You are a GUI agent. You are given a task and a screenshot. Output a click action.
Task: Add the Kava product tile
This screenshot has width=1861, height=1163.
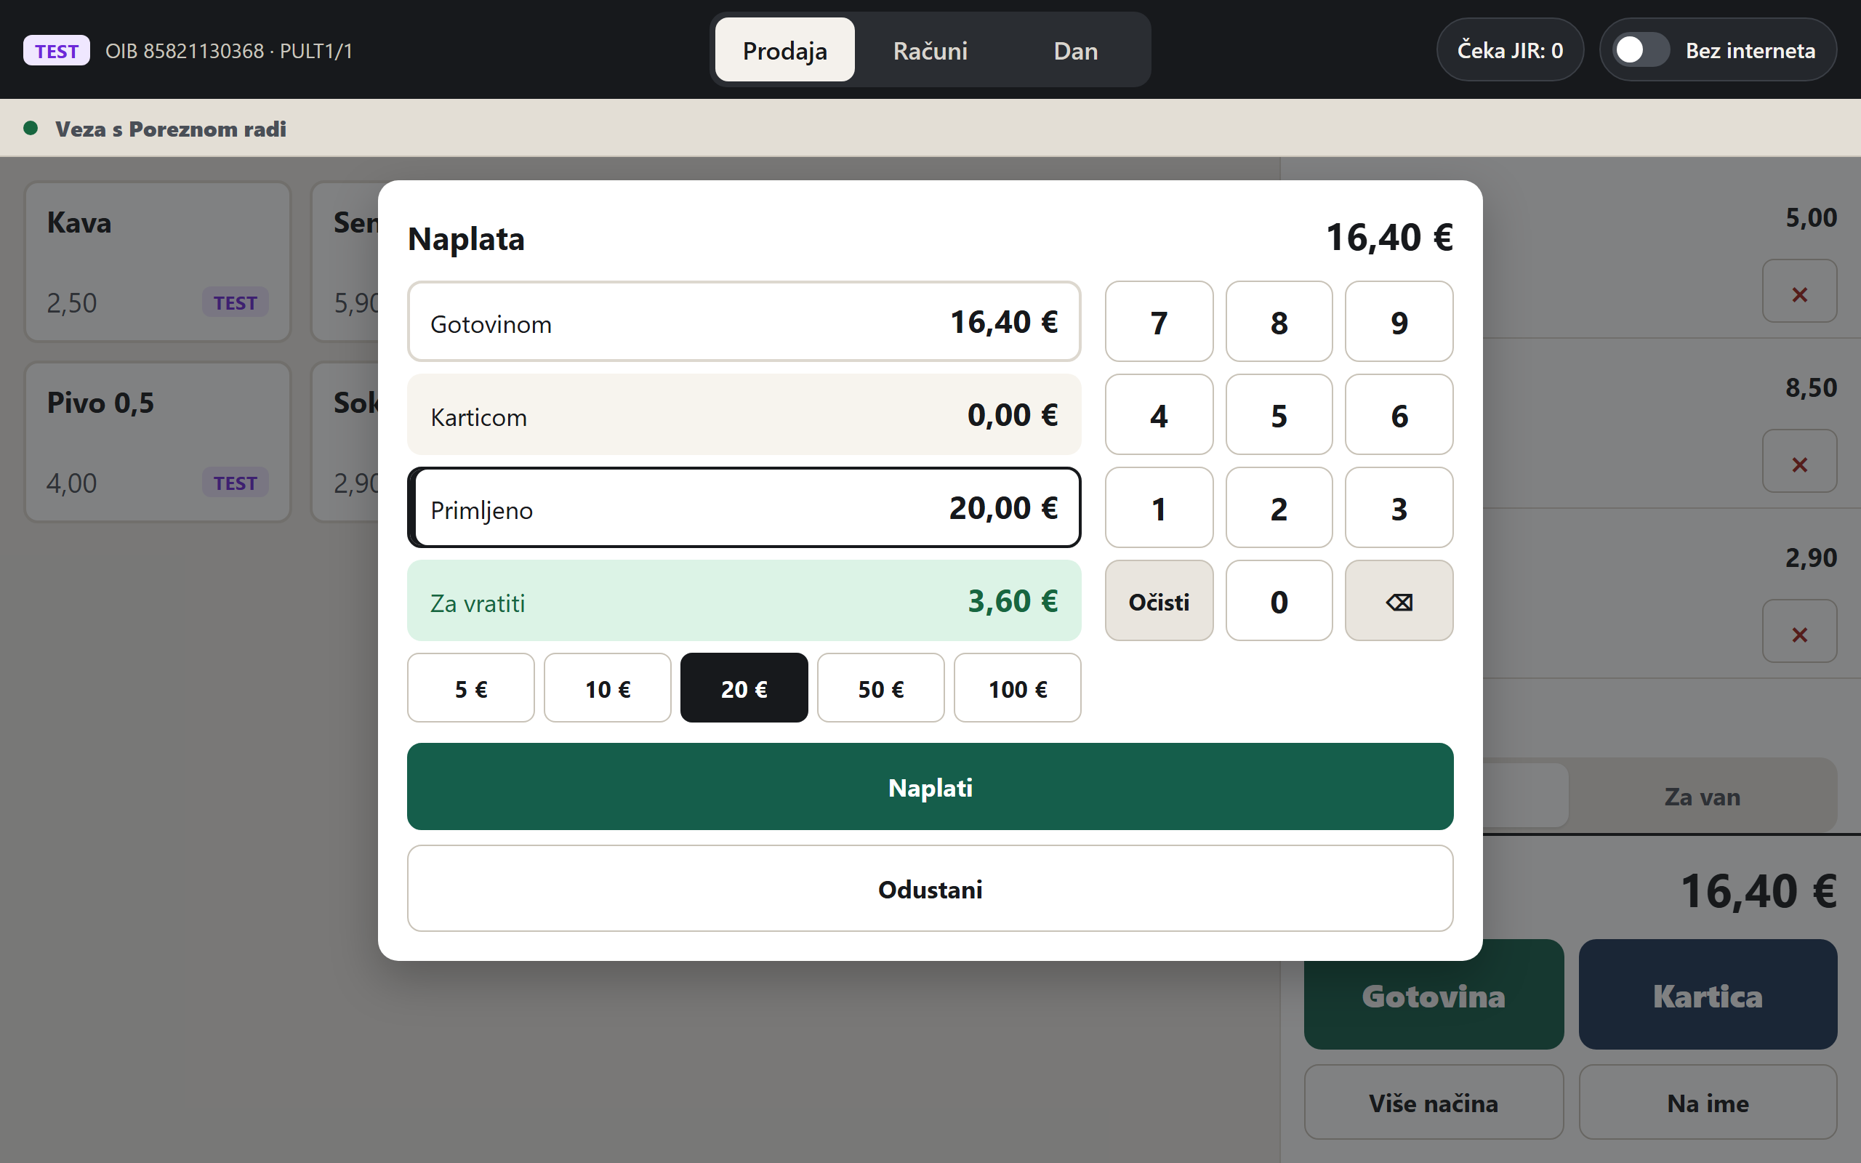(158, 262)
